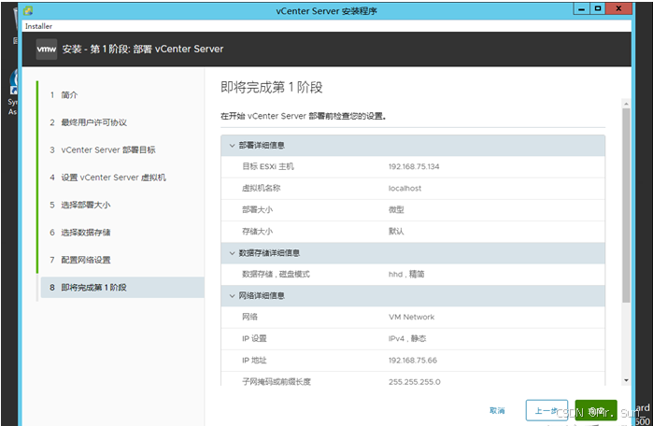
Task: Click the scrollbar down arrow
Action: [626, 380]
